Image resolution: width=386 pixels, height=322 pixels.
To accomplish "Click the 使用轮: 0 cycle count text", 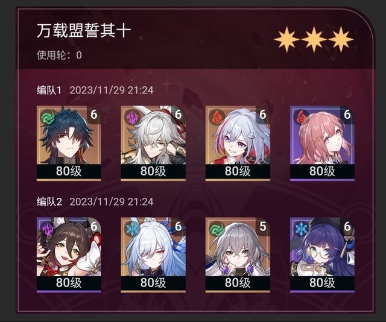I will coord(59,55).
